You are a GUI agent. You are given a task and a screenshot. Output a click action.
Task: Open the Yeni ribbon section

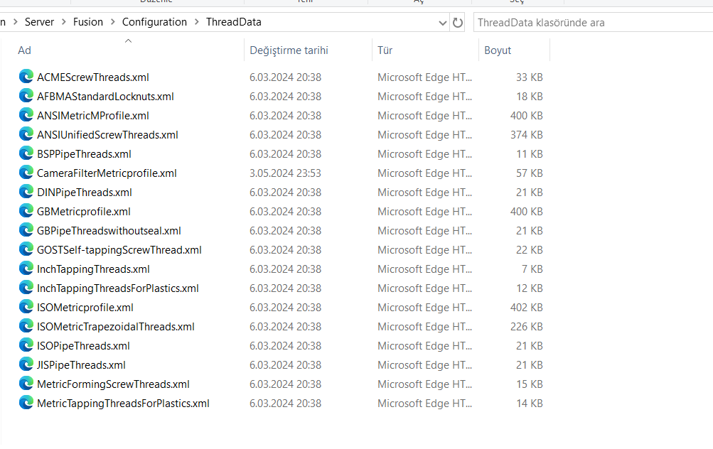(304, 1)
